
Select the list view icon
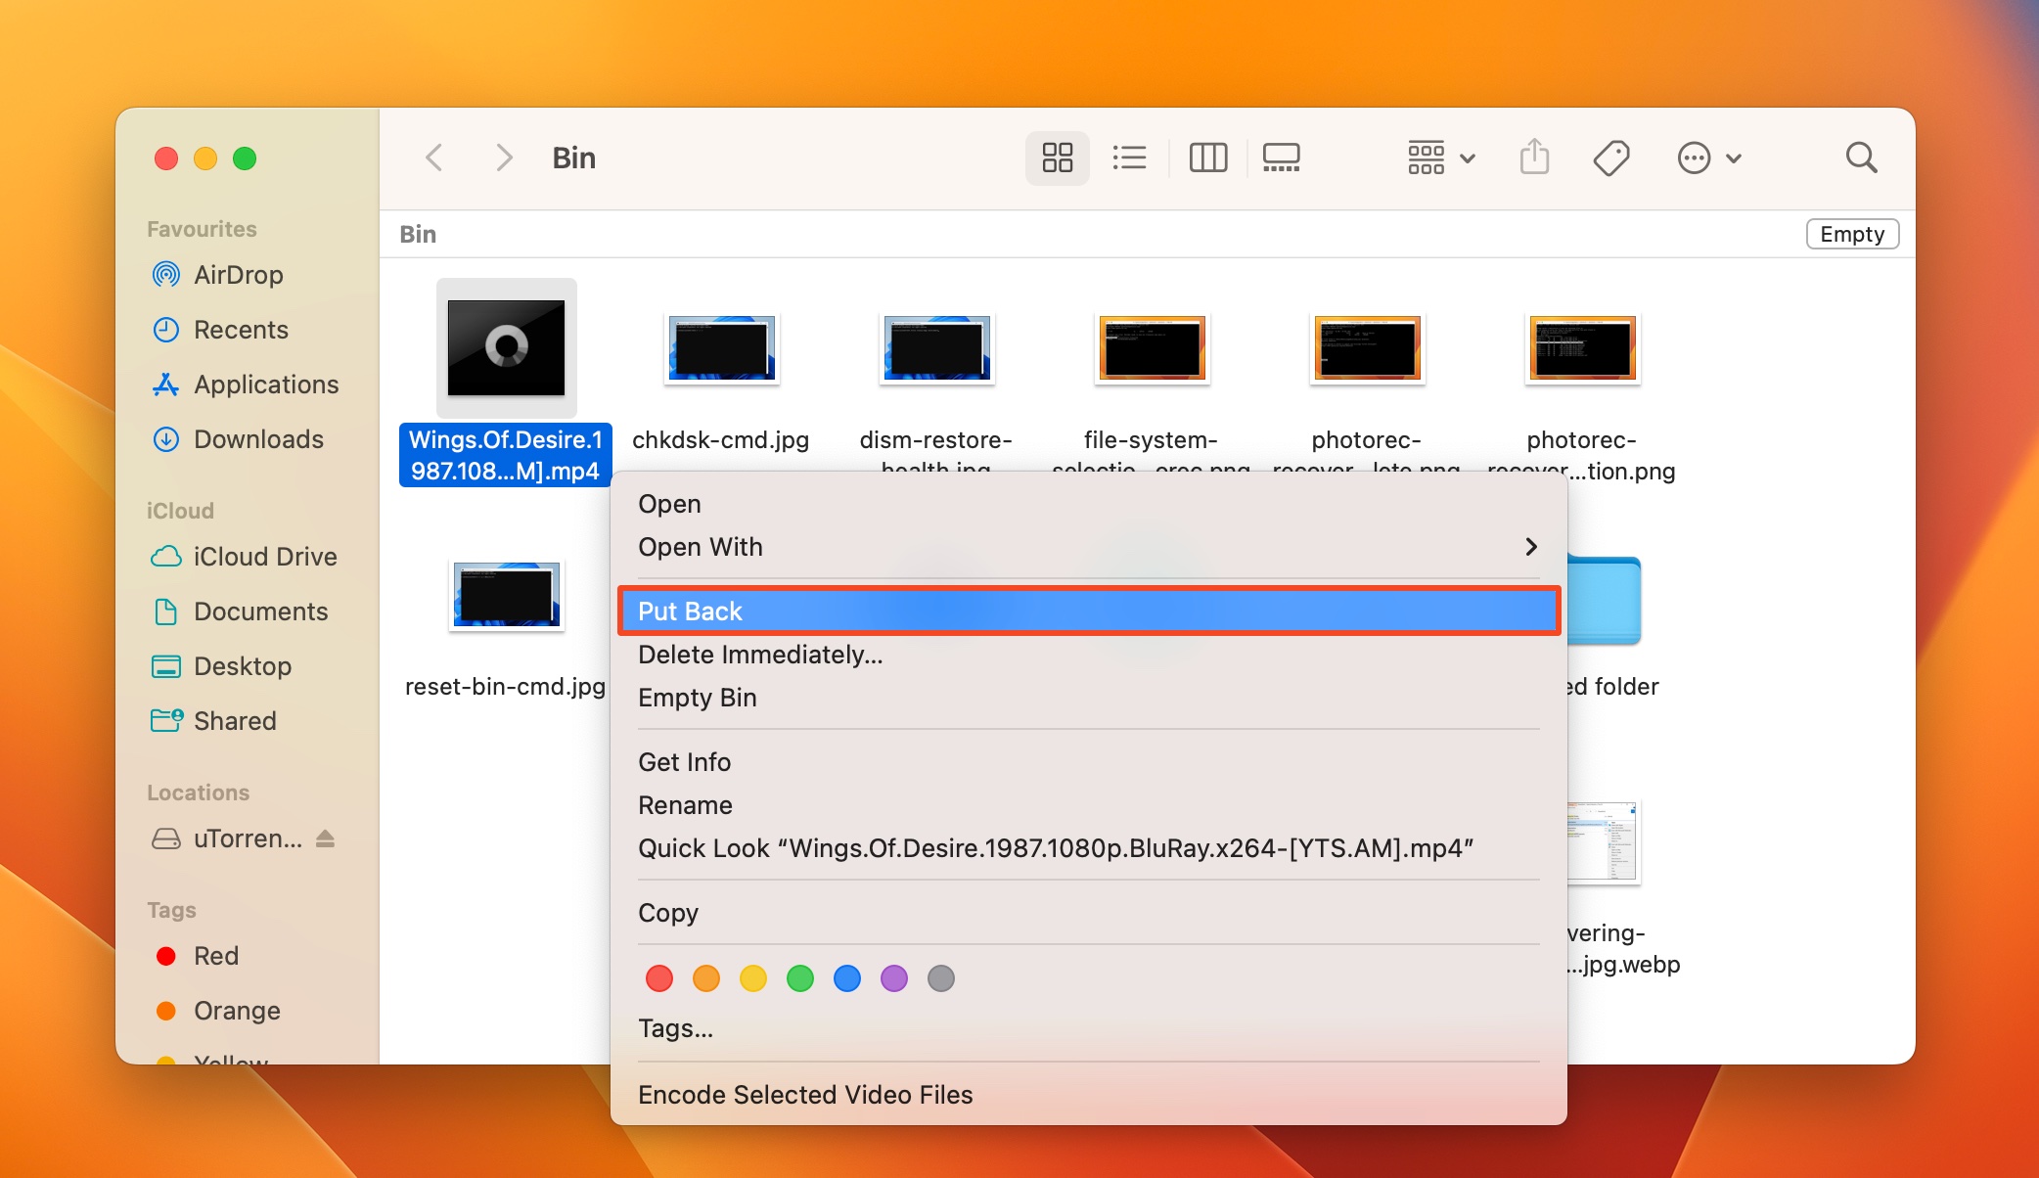(1132, 156)
